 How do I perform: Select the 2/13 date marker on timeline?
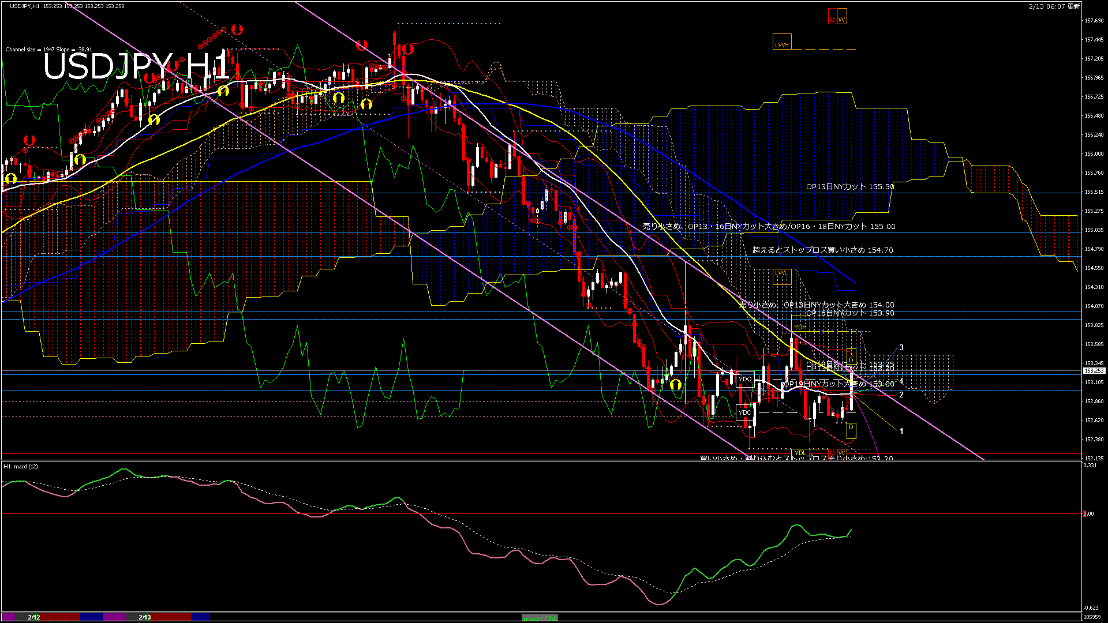(145, 617)
